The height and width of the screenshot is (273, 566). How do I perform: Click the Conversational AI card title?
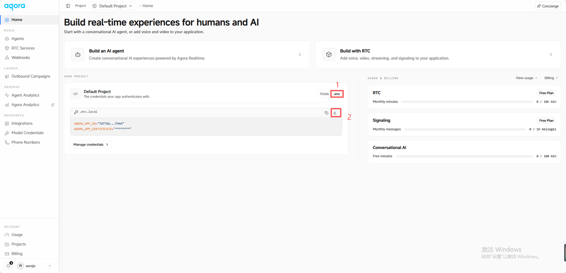[389, 148]
